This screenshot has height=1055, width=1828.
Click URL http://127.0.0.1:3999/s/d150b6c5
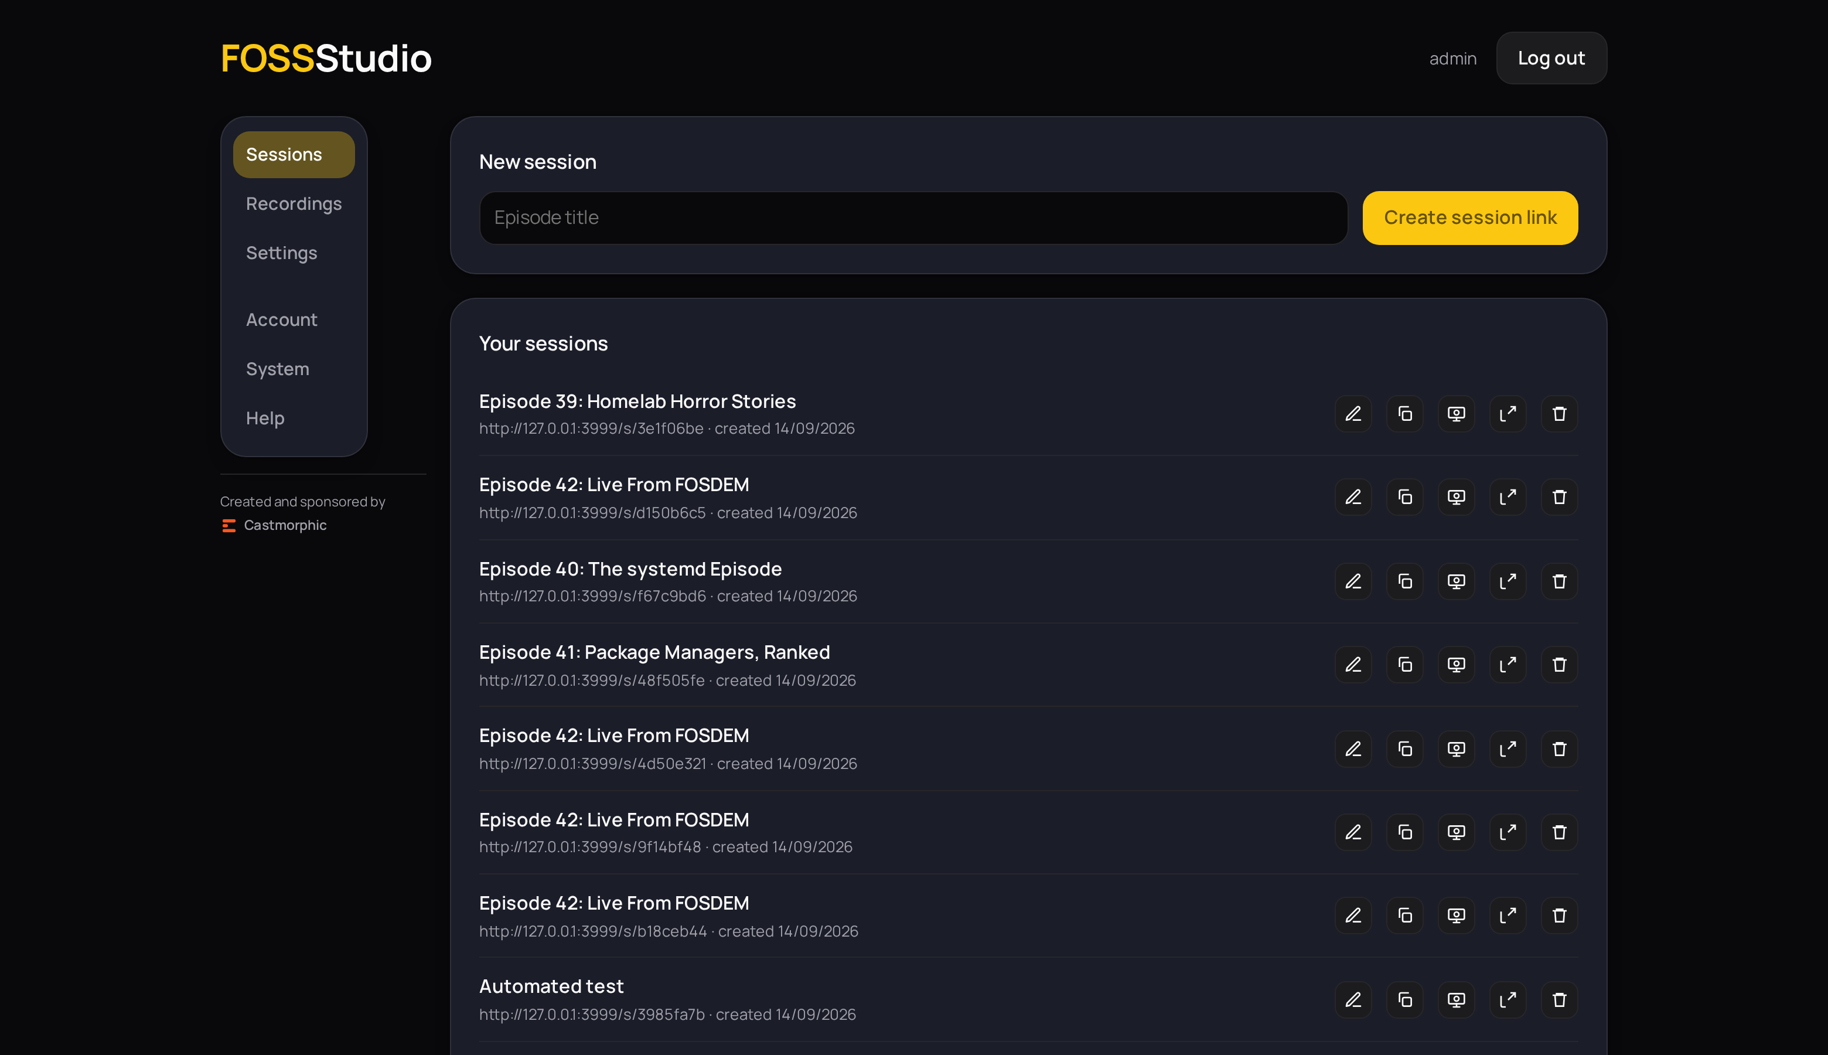[592, 512]
